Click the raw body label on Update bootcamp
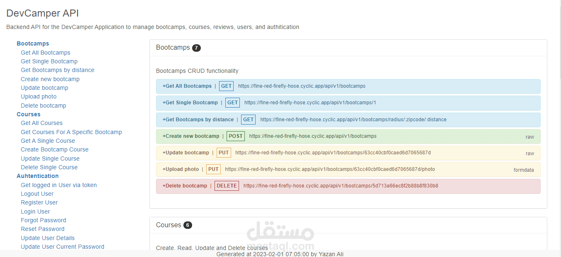Screen dimensions: 561x257 tap(530, 153)
